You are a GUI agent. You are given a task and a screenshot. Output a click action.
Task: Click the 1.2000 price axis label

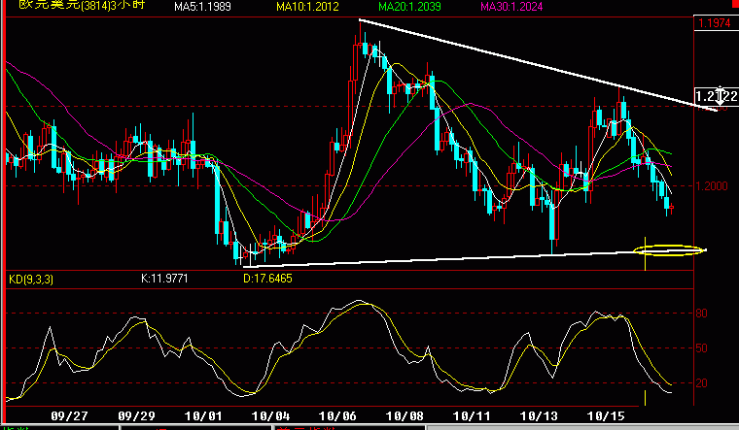coord(712,186)
